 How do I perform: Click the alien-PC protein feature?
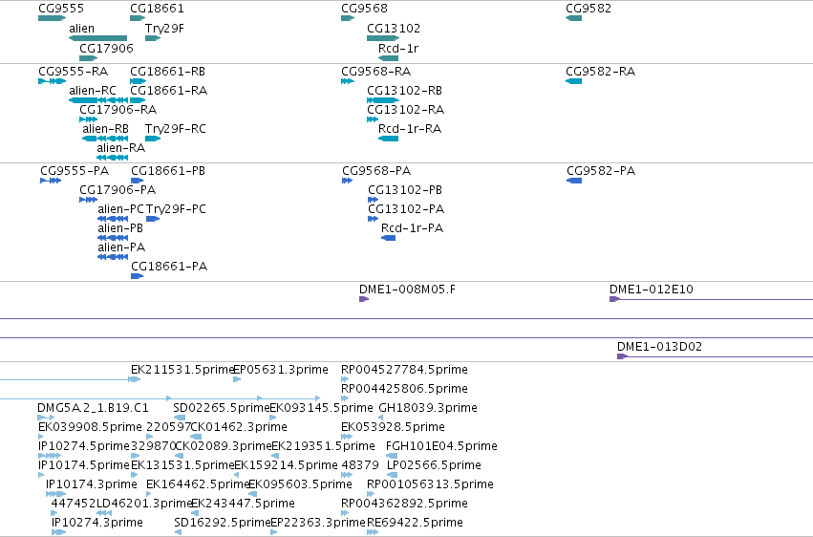[113, 219]
